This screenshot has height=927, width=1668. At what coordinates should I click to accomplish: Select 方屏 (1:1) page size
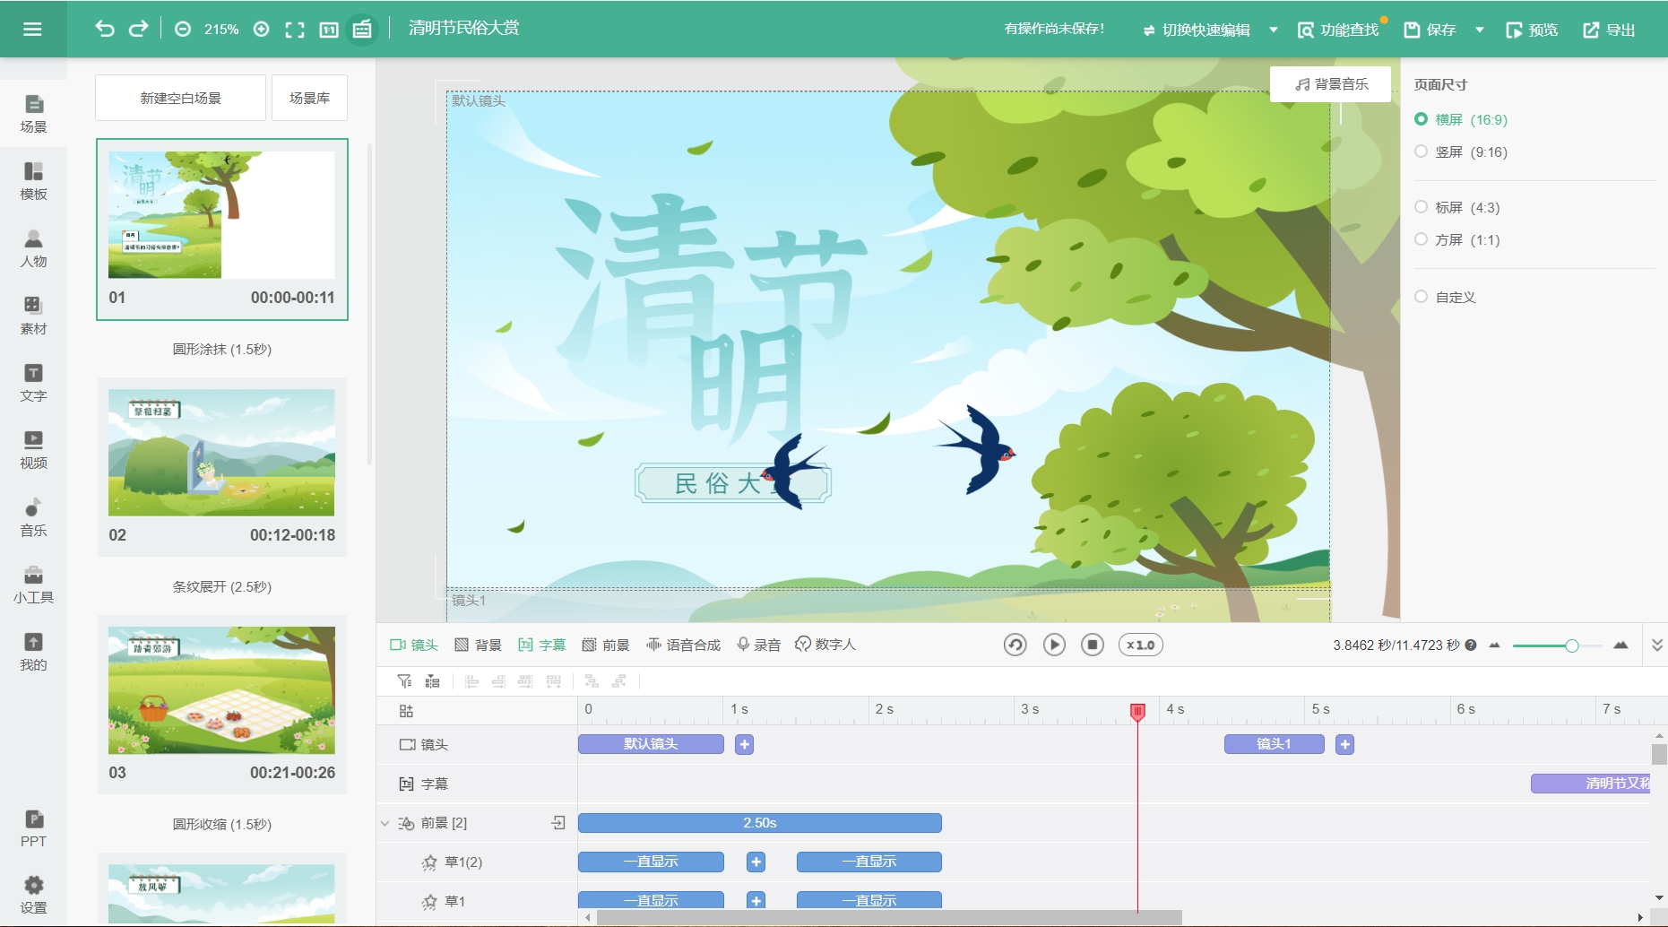(1457, 239)
